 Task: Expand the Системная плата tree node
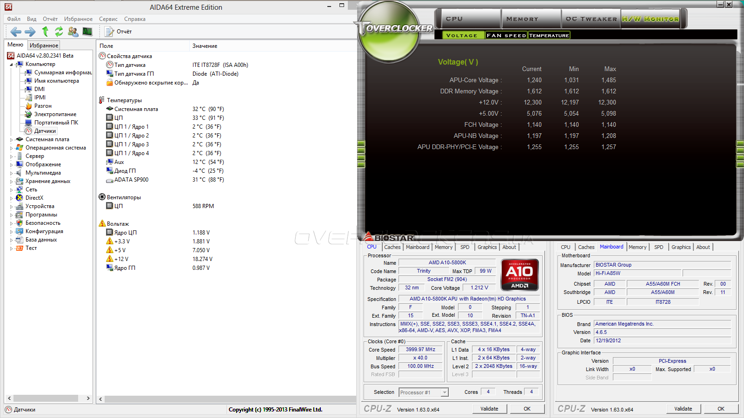(12, 139)
